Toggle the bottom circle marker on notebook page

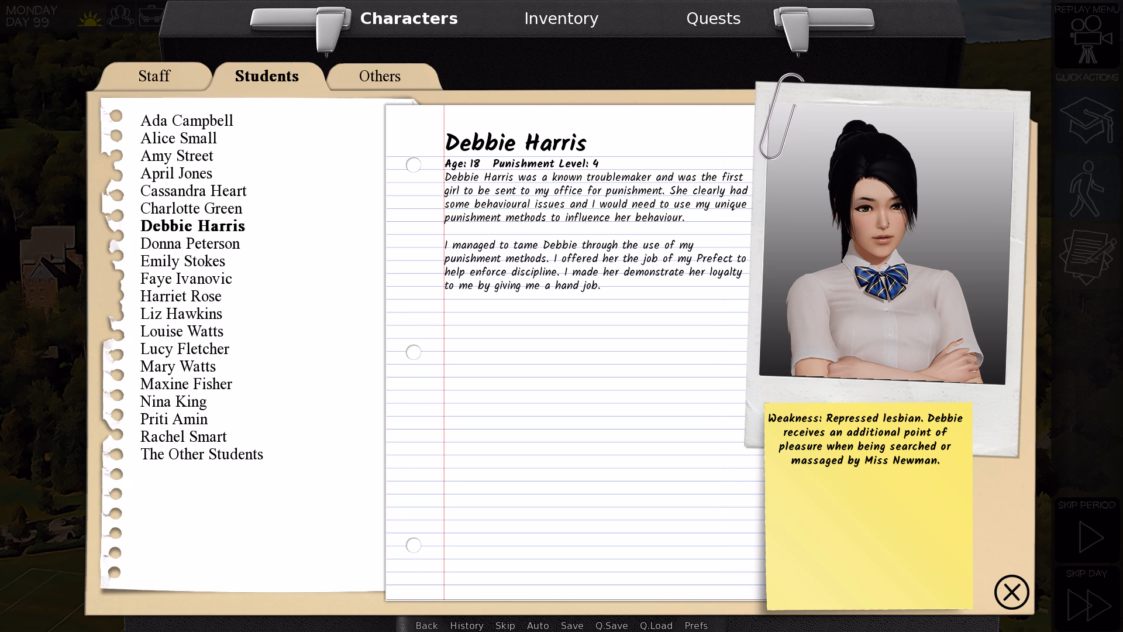[414, 545]
